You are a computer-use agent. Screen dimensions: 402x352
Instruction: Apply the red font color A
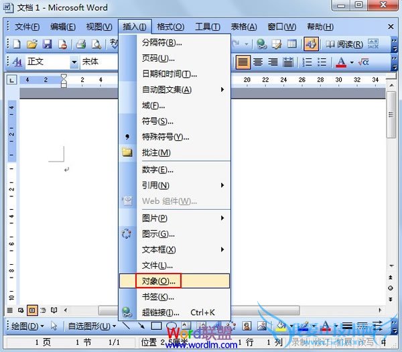point(341,62)
